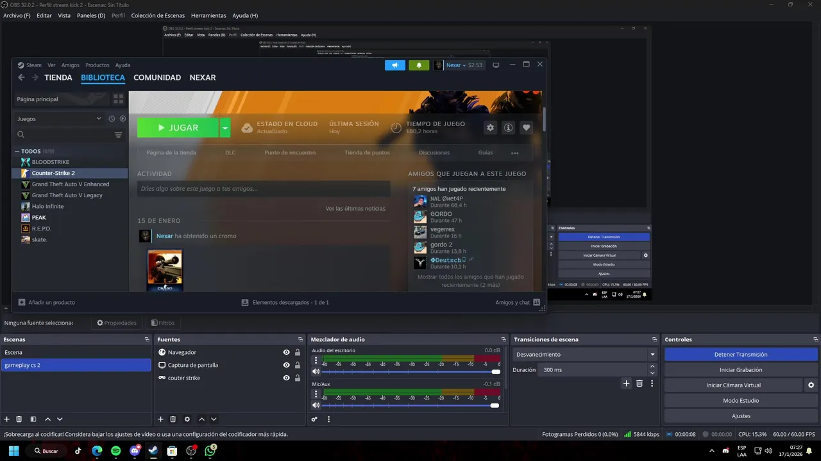Click Steam's favorite heart icon
The width and height of the screenshot is (821, 461).
[527, 127]
